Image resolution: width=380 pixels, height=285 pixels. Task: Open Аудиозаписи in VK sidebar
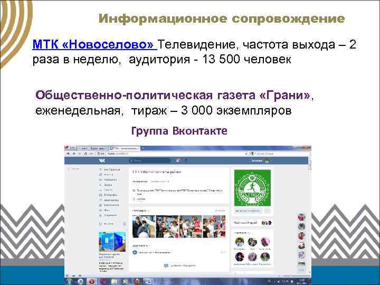(x=109, y=200)
